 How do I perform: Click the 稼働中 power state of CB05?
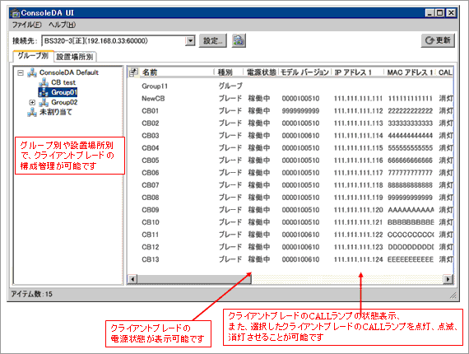tap(259, 161)
